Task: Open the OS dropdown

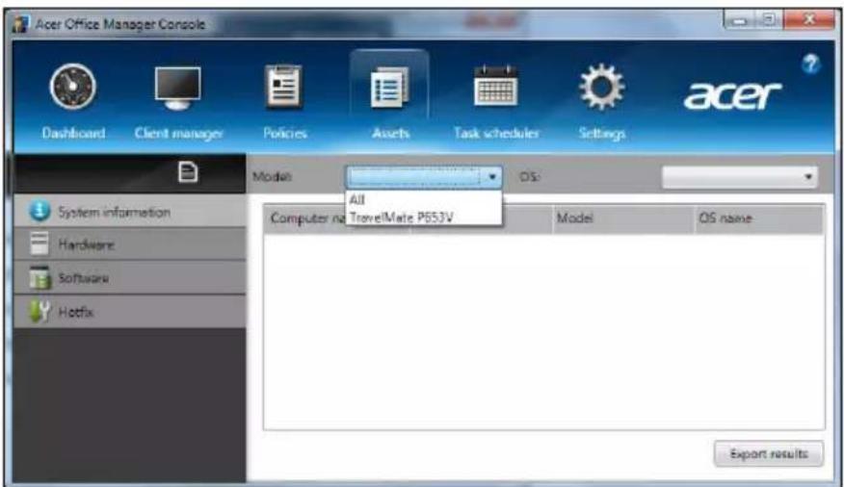Action: point(740,177)
